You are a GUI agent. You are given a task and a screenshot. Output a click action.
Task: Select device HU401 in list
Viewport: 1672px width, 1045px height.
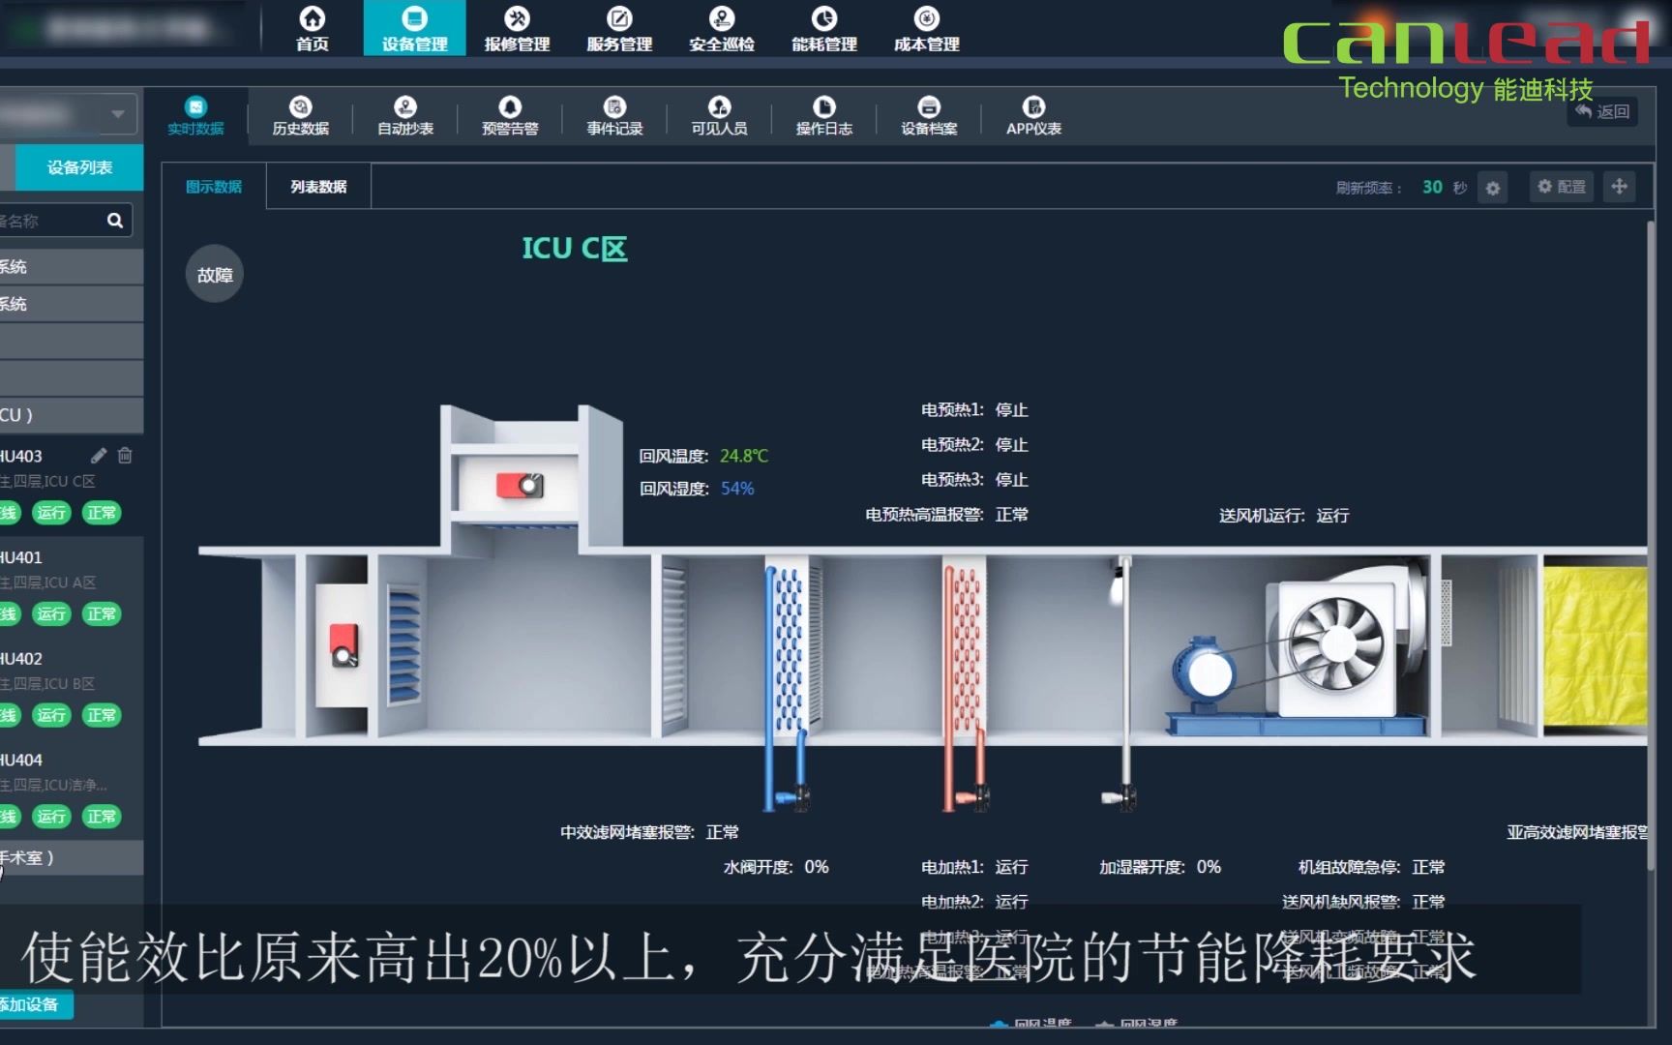(72, 585)
